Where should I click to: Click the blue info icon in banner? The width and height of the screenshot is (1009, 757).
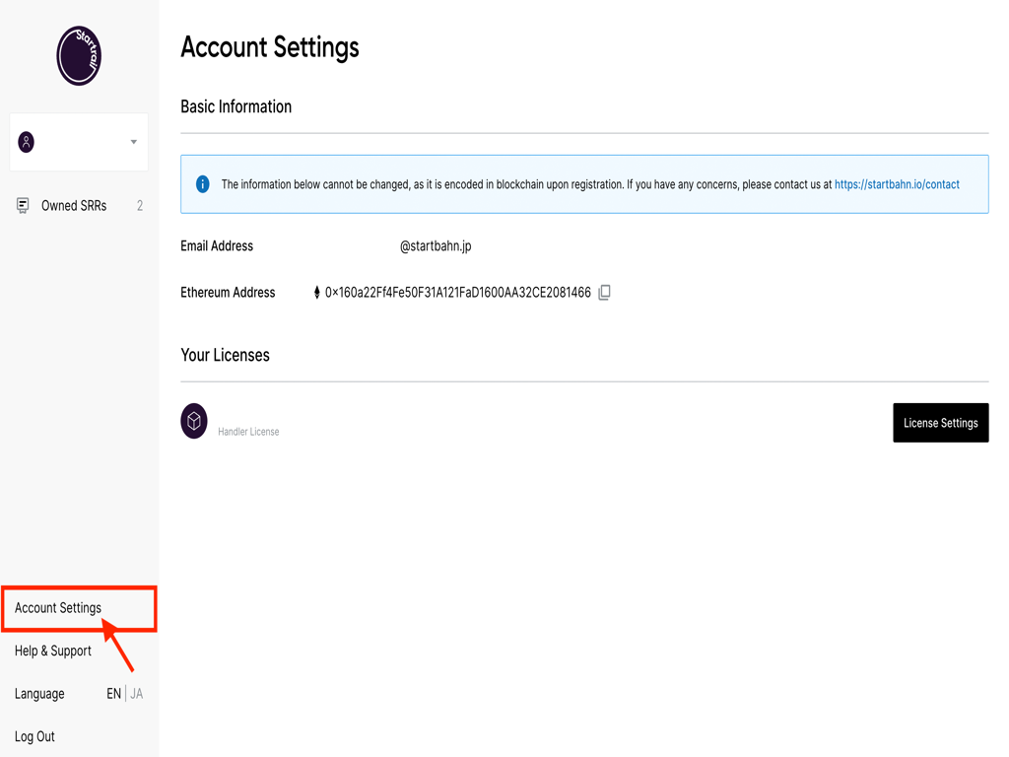tap(202, 184)
